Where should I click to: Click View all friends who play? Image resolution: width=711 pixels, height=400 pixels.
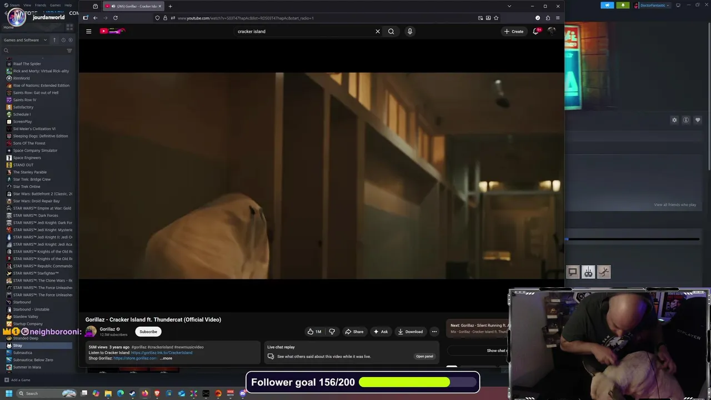pyautogui.click(x=675, y=205)
